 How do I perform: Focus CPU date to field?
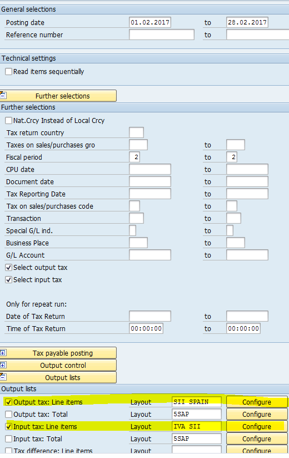tap(247, 169)
